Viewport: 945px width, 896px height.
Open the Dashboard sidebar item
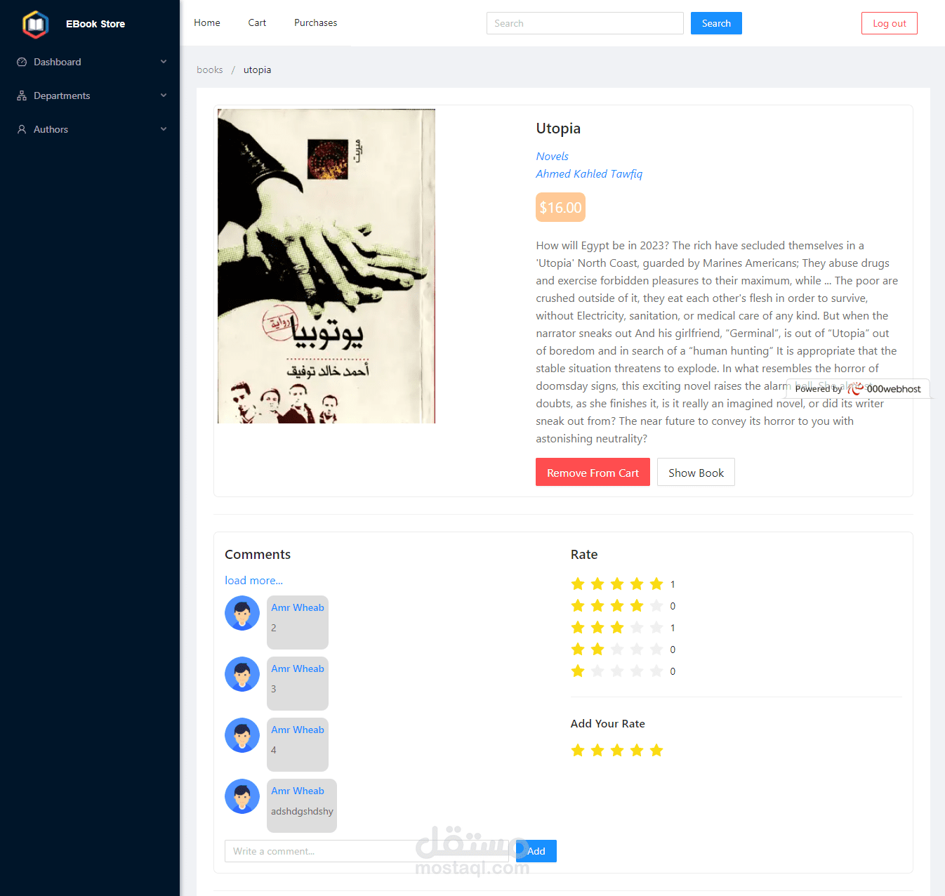pyautogui.click(x=90, y=62)
